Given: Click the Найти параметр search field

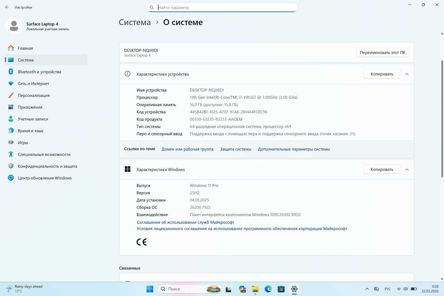Looking at the screenshot, I should coord(222,8).
